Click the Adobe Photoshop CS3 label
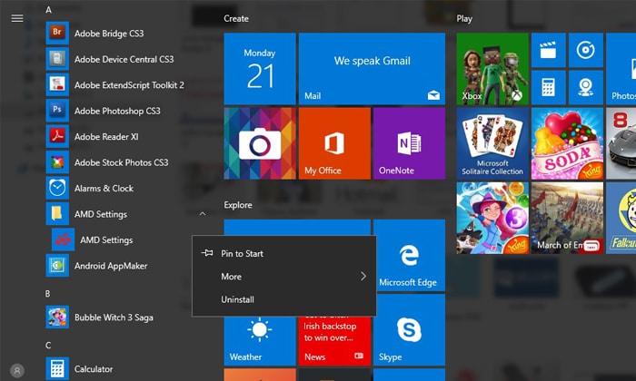 click(117, 111)
